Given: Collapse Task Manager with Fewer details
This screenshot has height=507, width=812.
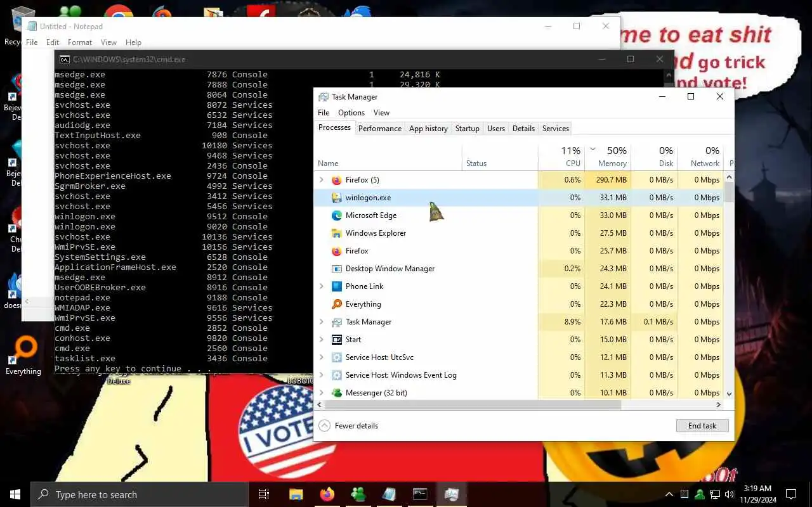Looking at the screenshot, I should 348,426.
